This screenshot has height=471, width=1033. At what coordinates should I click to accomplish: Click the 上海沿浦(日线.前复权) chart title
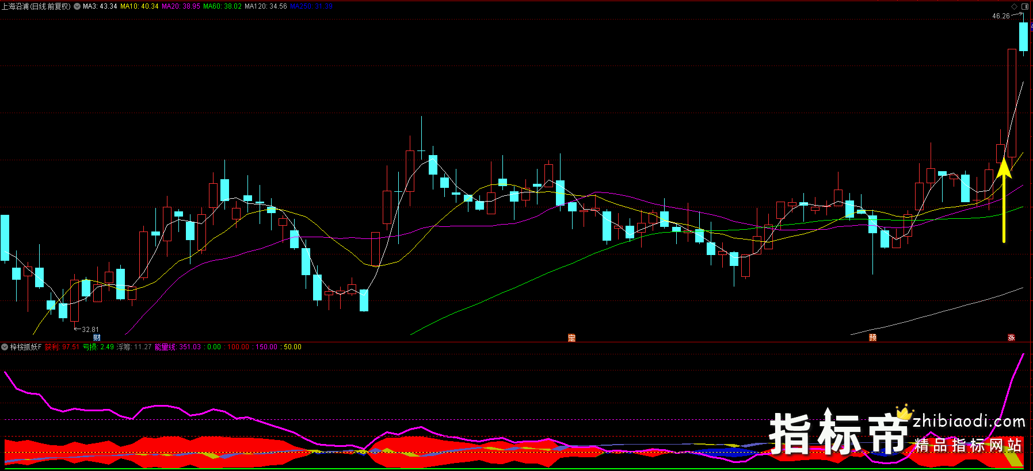[x=36, y=6]
